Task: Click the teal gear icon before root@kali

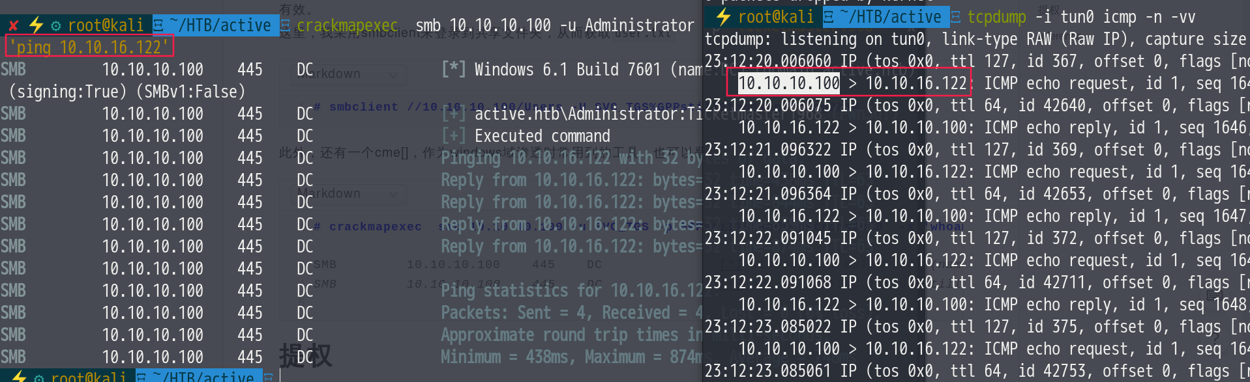Action: coord(56,26)
